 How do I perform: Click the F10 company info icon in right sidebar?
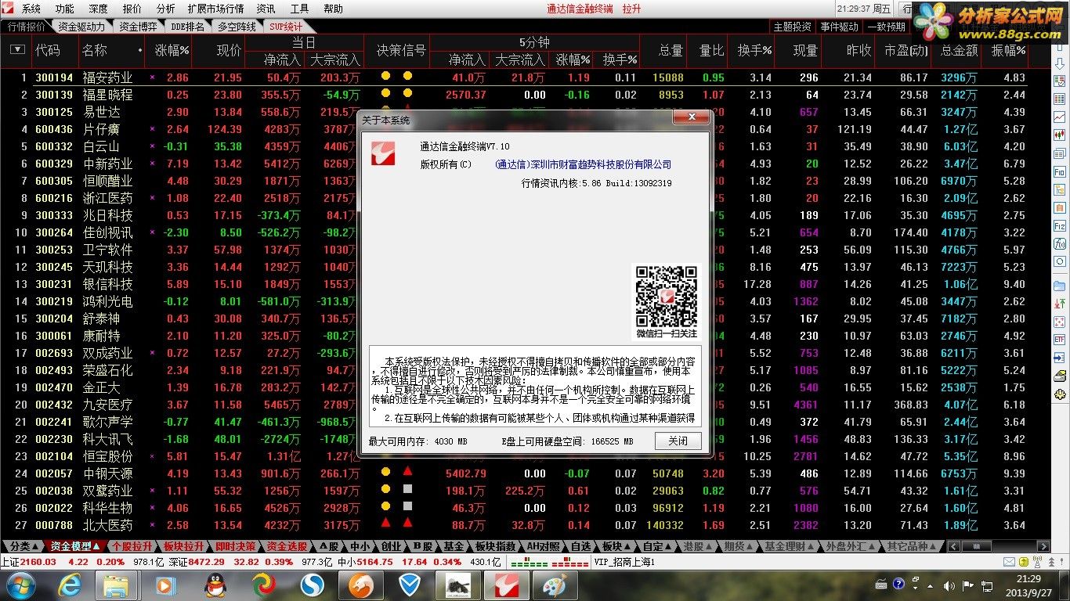point(1059,172)
